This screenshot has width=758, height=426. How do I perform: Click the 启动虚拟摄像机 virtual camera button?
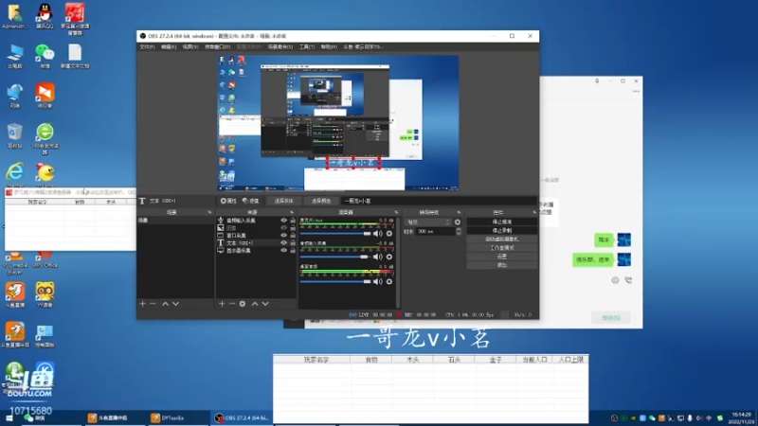pos(502,240)
